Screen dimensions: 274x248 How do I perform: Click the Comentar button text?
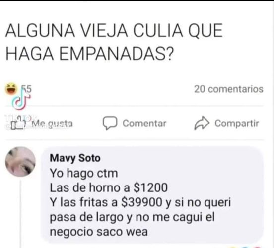point(144,124)
